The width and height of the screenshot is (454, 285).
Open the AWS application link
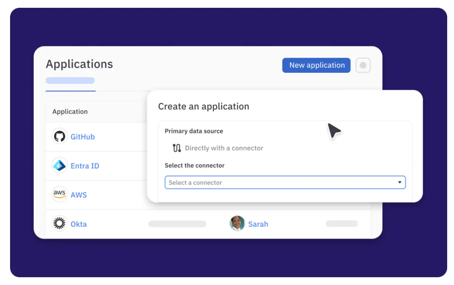(79, 195)
